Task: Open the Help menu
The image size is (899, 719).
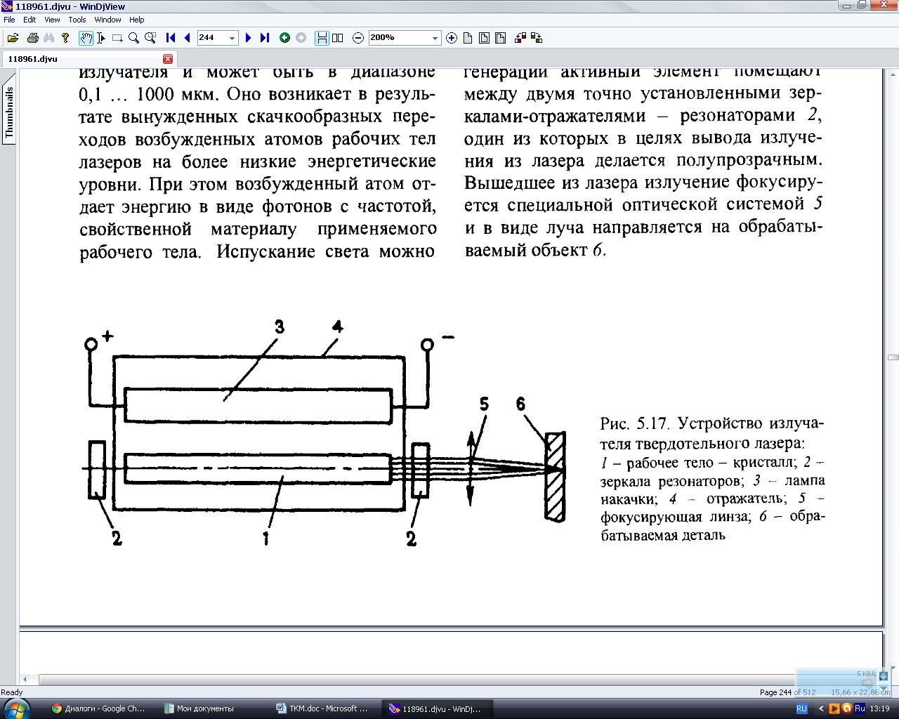Action: pos(137,20)
